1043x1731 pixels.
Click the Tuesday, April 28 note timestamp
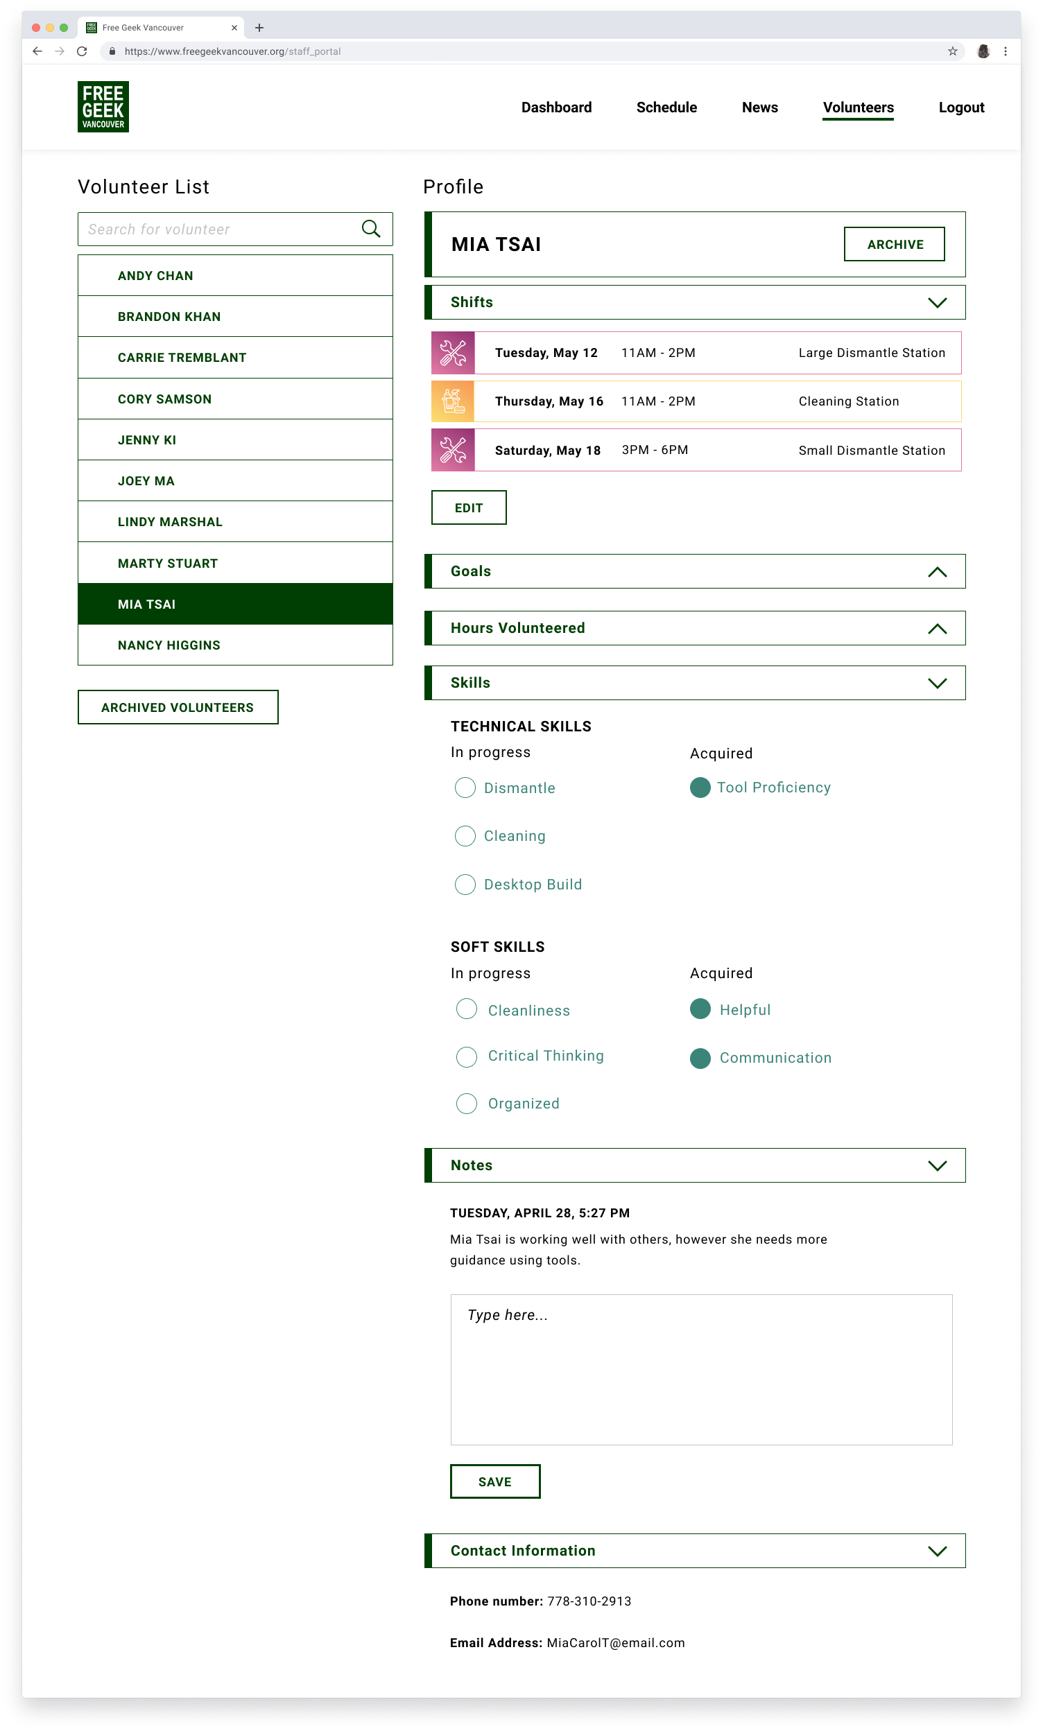540,1213
